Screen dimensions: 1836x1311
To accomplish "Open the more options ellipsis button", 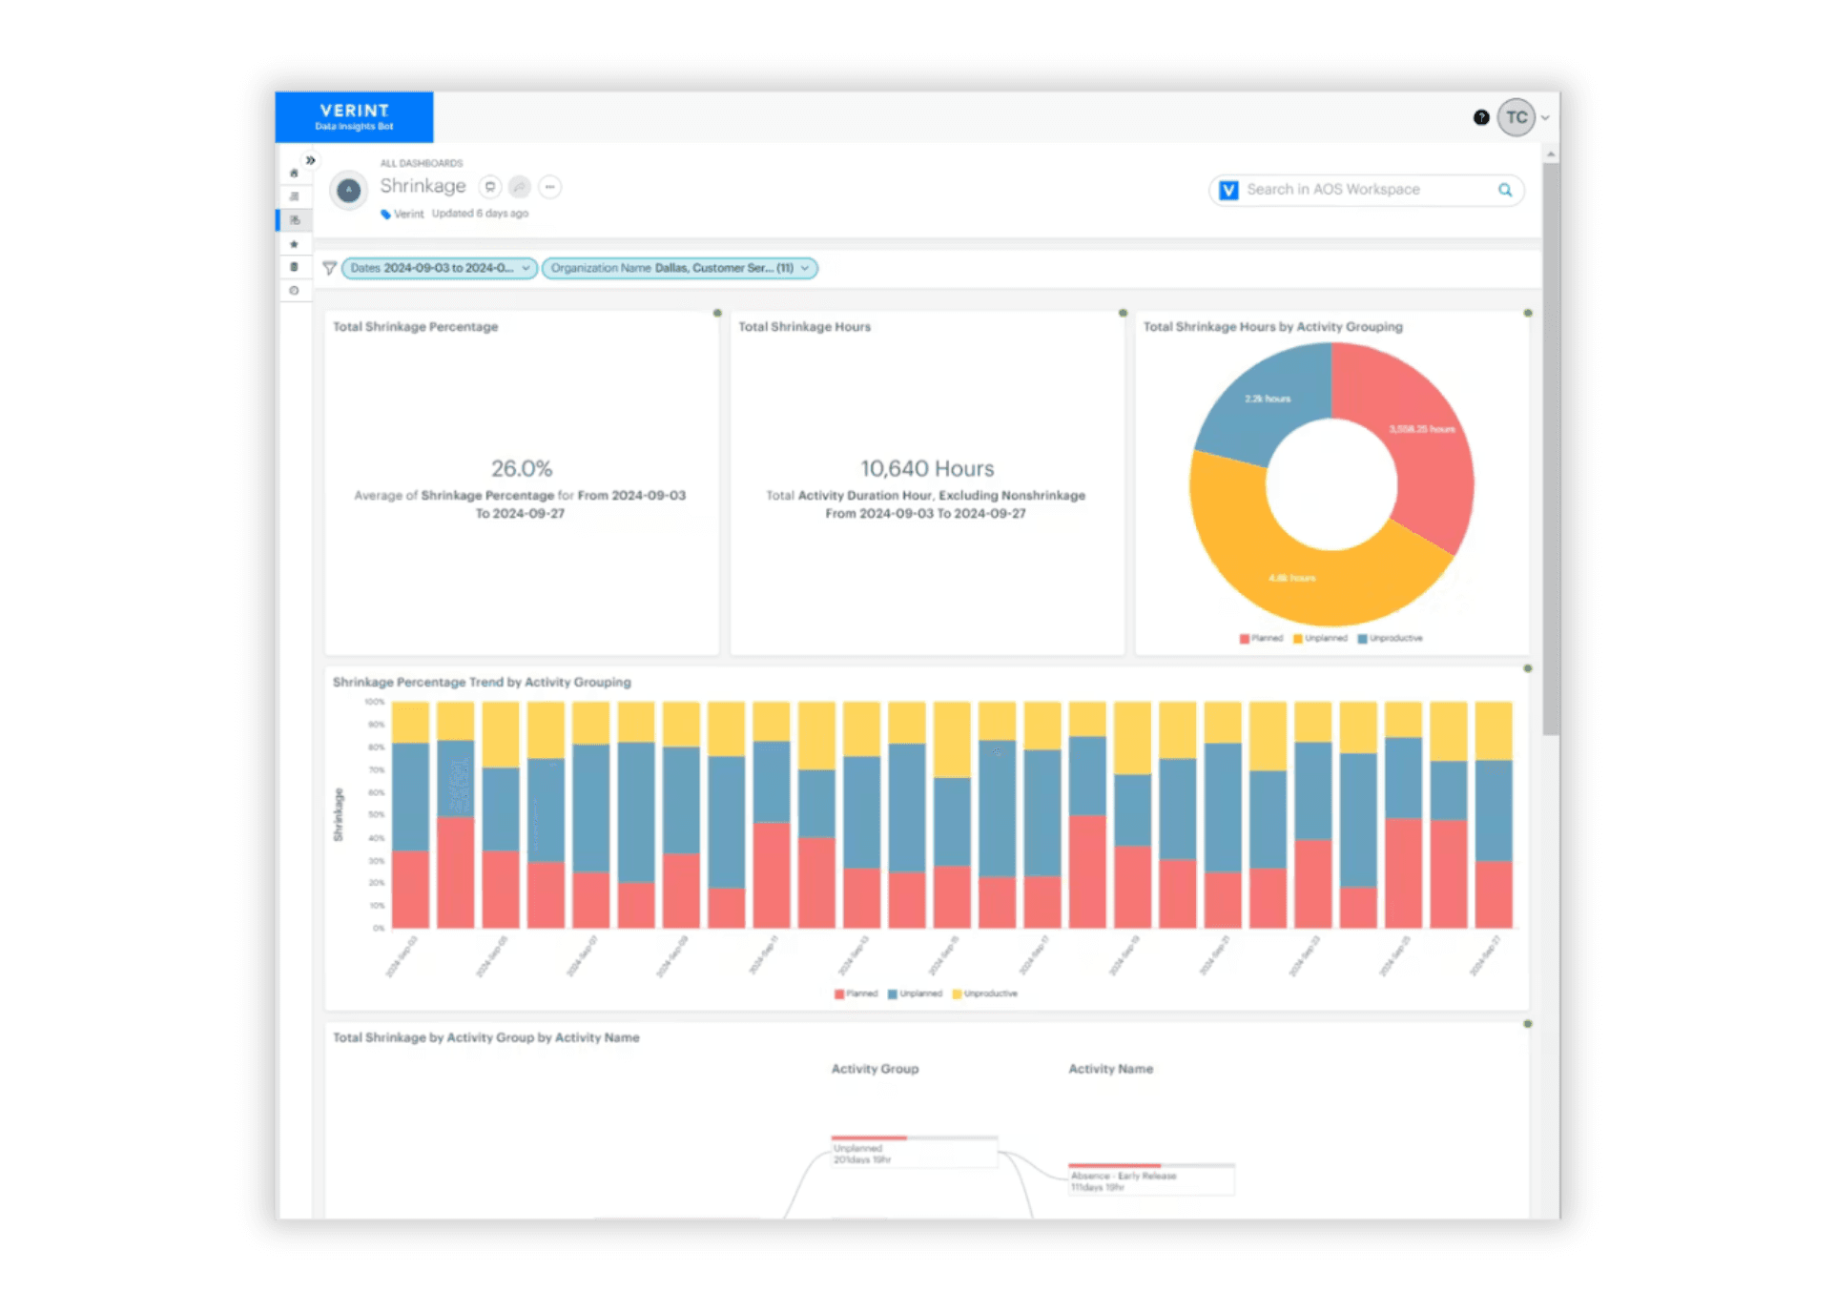I will tap(549, 187).
